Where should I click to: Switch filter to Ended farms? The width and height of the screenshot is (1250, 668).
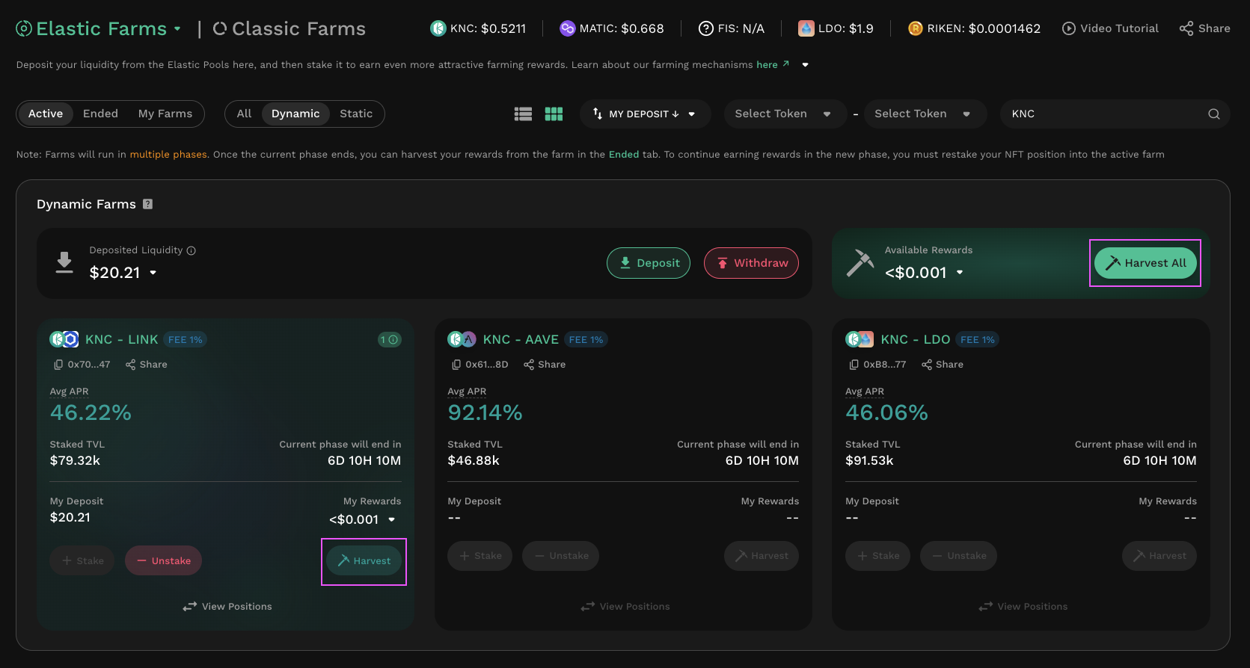coord(100,114)
